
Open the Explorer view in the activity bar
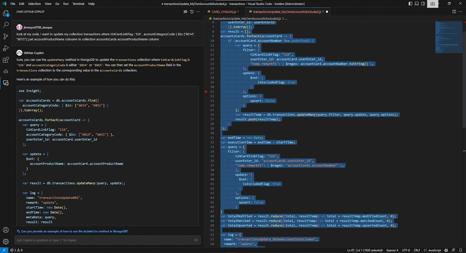[x=6, y=13]
